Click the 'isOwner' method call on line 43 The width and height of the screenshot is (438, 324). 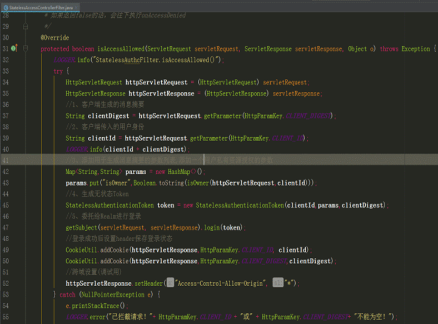tap(198, 183)
